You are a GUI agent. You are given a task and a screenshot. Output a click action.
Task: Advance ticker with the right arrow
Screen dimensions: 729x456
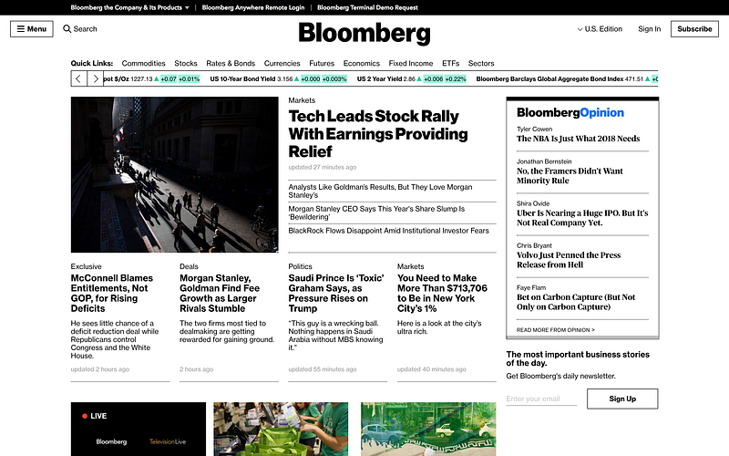96,78
